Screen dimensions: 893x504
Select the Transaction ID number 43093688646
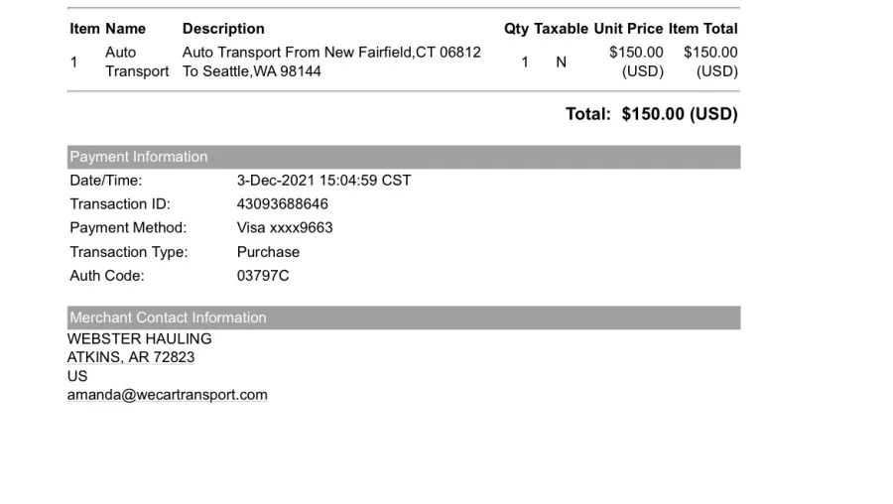[x=283, y=203]
